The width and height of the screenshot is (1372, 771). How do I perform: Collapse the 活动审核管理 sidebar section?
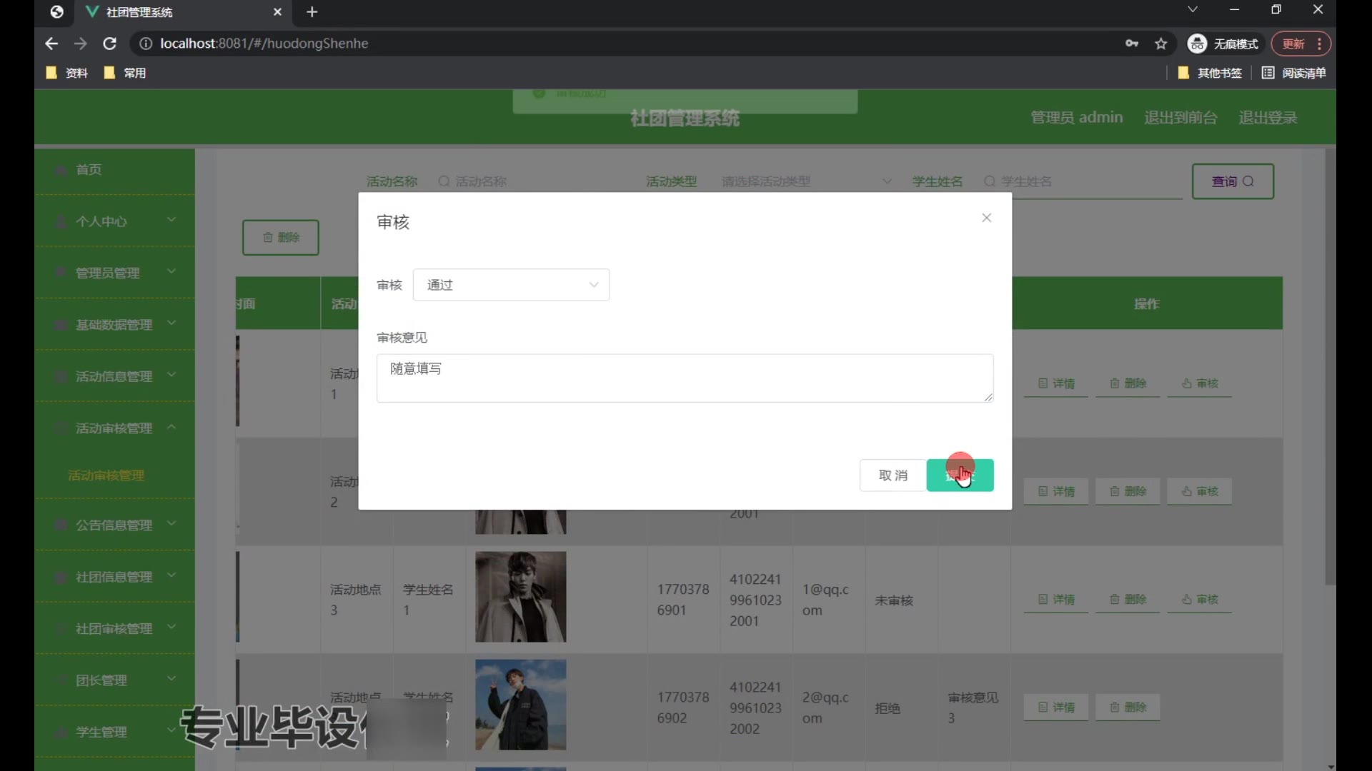(114, 428)
